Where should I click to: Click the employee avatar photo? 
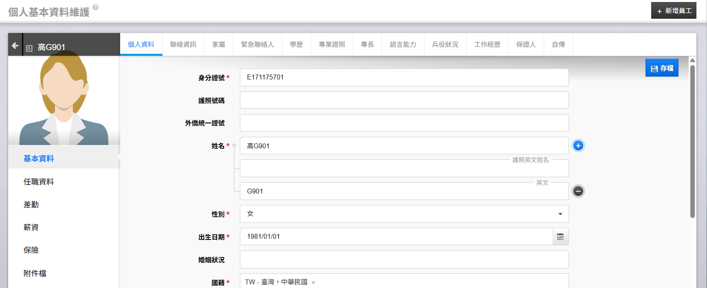click(64, 100)
